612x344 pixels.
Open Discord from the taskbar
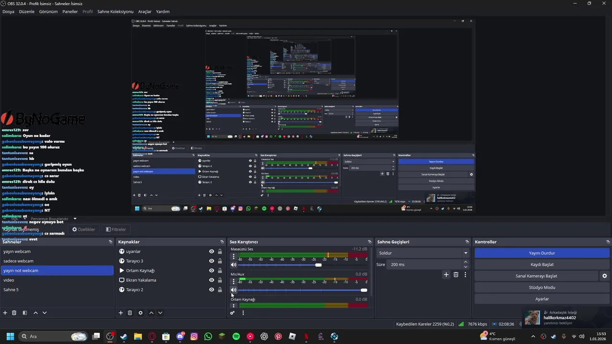point(180,336)
